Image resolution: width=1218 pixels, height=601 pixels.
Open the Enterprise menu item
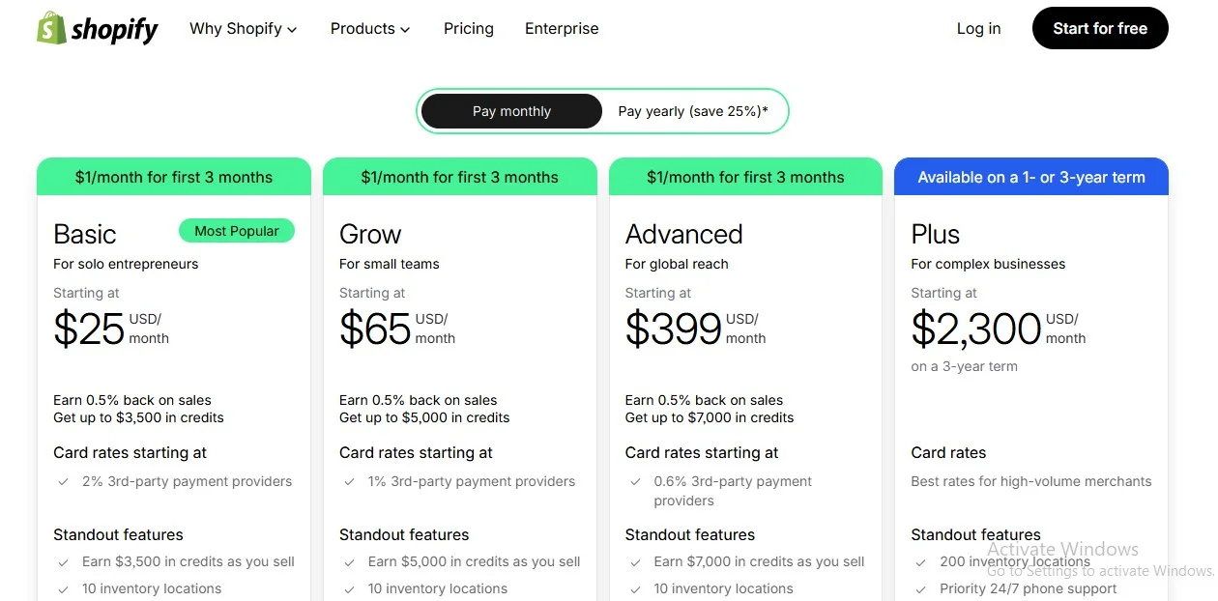click(562, 29)
